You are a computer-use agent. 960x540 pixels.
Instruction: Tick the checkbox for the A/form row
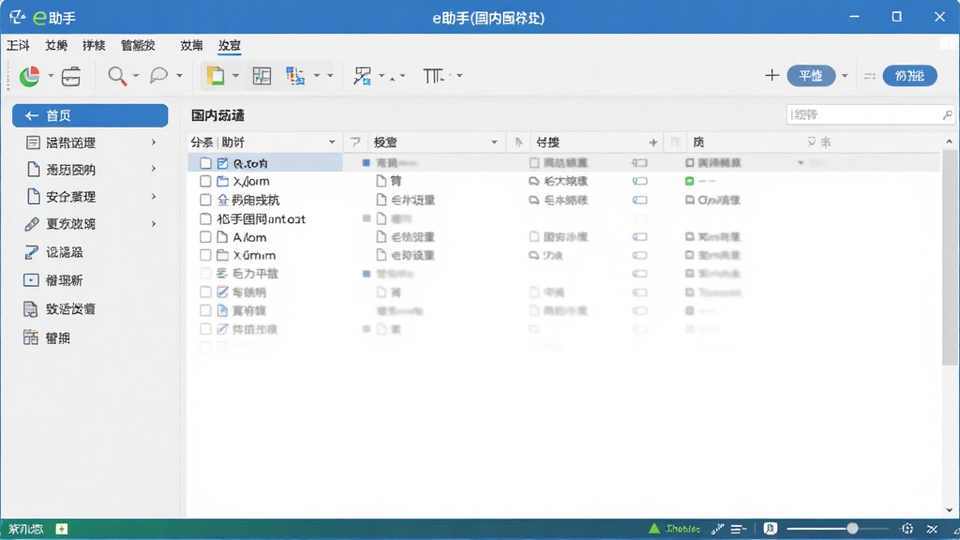pyautogui.click(x=205, y=237)
